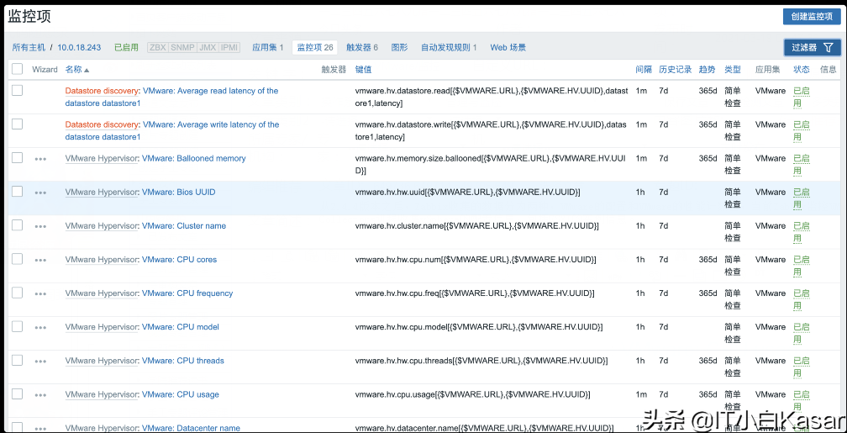Toggle 已启用 status for Bios UUID item
The width and height of the screenshot is (847, 433).
(x=801, y=198)
